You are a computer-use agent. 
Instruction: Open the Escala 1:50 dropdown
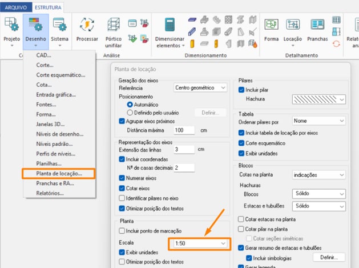pos(199,243)
